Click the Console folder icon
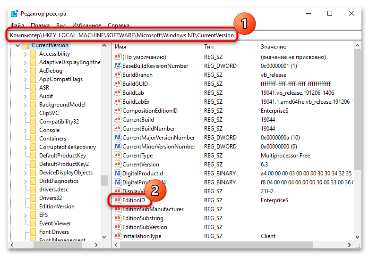Viewport: 369px width, 256px height. [x=34, y=130]
